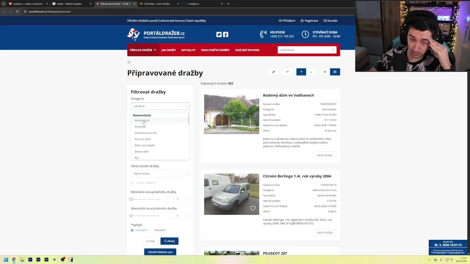Switch to the grid view icon
Screen dimensions: 470x264
(325, 72)
